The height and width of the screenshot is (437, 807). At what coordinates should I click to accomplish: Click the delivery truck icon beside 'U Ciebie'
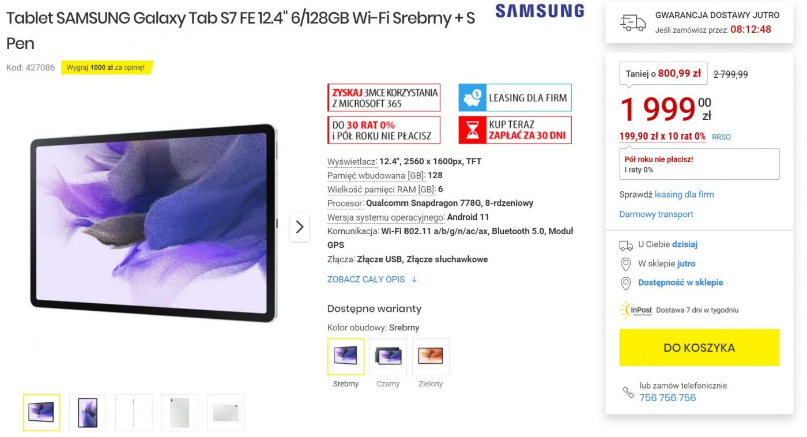pyautogui.click(x=626, y=245)
